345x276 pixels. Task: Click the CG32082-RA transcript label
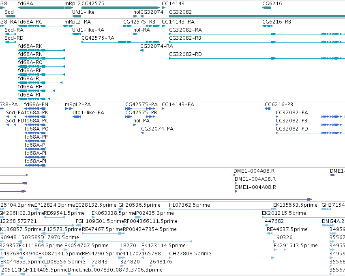tap(186, 30)
